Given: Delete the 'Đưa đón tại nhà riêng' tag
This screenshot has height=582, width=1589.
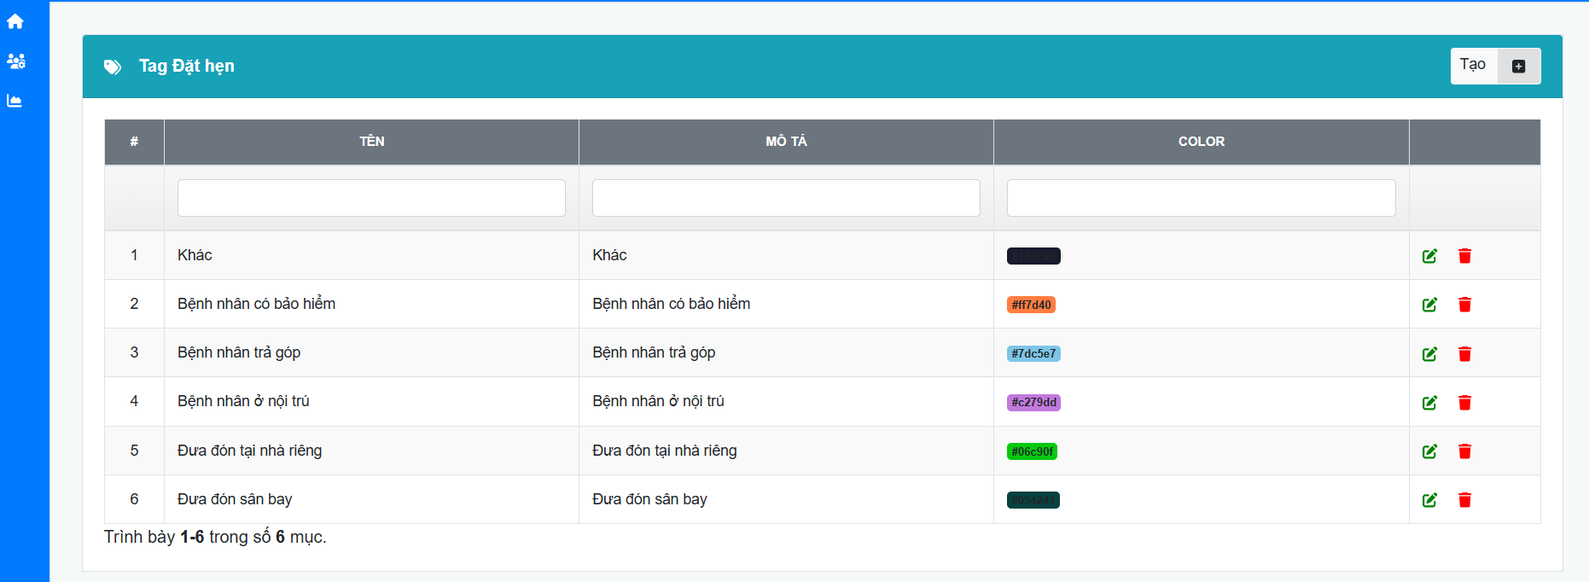Looking at the screenshot, I should (x=1464, y=451).
